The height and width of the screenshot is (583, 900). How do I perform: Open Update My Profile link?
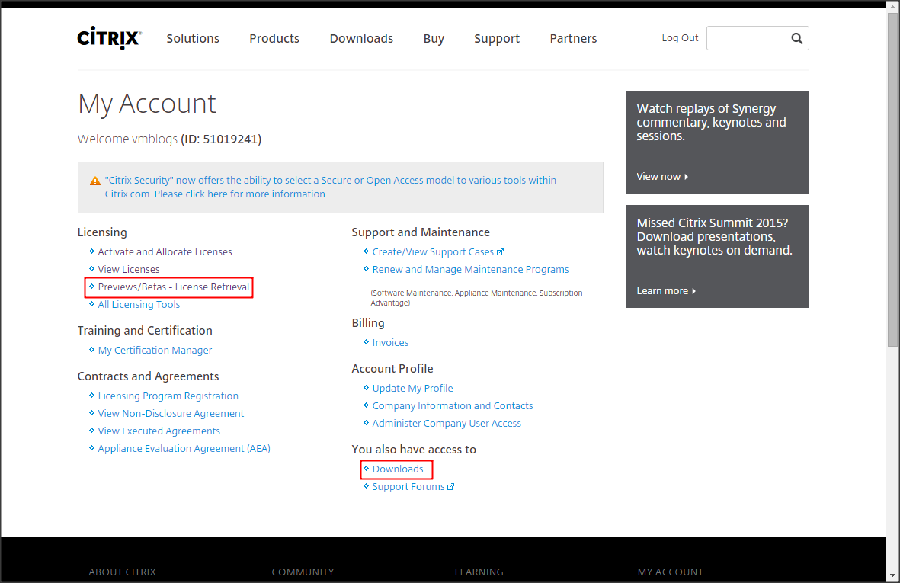412,389
